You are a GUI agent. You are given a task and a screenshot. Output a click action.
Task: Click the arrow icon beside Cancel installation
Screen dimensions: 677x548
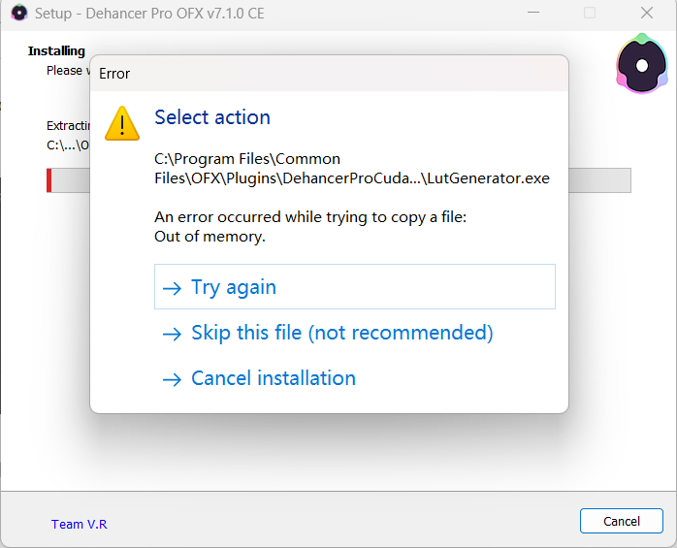coord(173,379)
